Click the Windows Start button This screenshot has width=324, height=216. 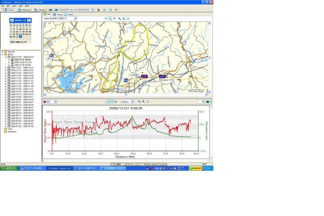(x=8, y=168)
